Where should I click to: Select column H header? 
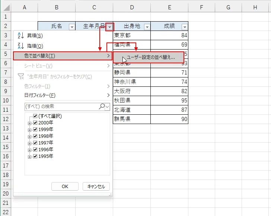[255, 7]
